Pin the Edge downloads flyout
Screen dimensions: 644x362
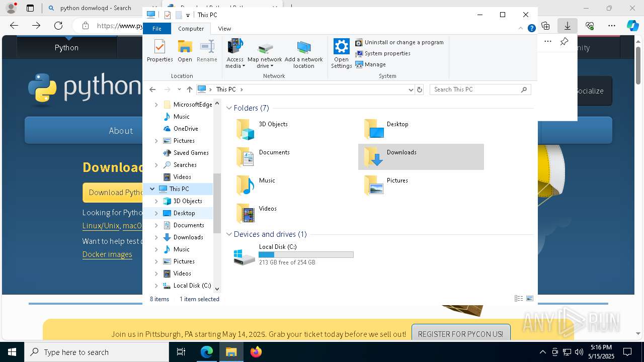coord(564,41)
